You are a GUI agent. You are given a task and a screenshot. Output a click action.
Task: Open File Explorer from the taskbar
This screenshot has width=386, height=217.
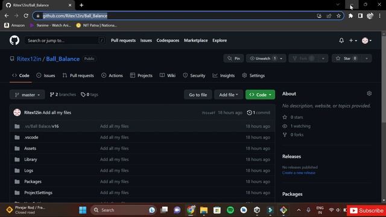point(204,210)
